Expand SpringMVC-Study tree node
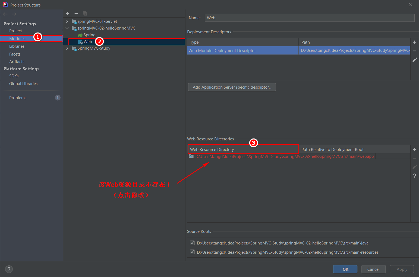 [x=67, y=48]
